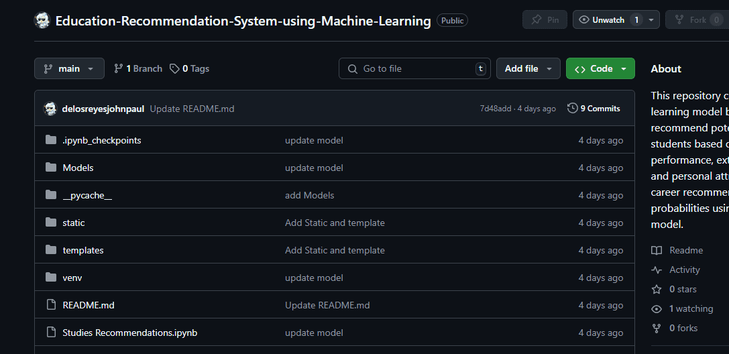Click the folder icon for __pycache__

tap(51, 194)
